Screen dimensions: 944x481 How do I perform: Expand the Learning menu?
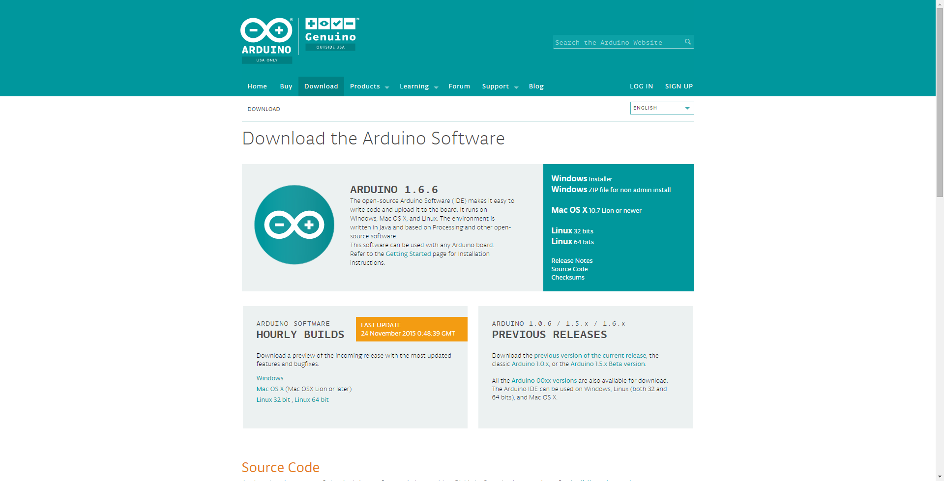[418, 86]
